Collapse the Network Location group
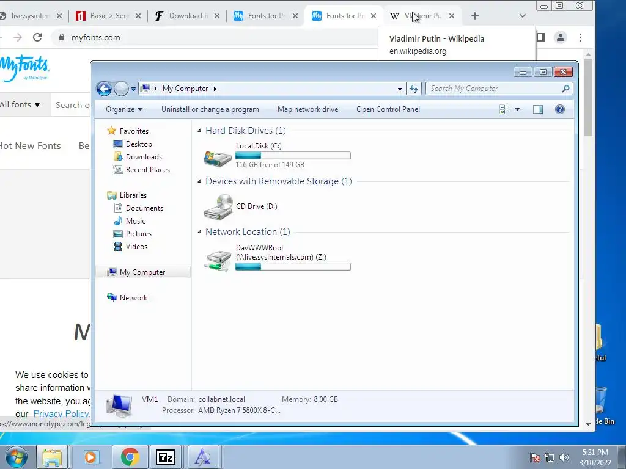Screen dimensions: 626x469 [x=199, y=231]
